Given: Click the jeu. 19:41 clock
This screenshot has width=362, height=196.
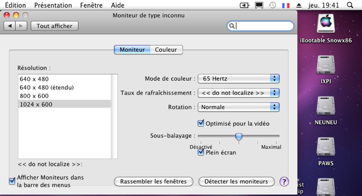Looking at the screenshot, I should [323, 5].
